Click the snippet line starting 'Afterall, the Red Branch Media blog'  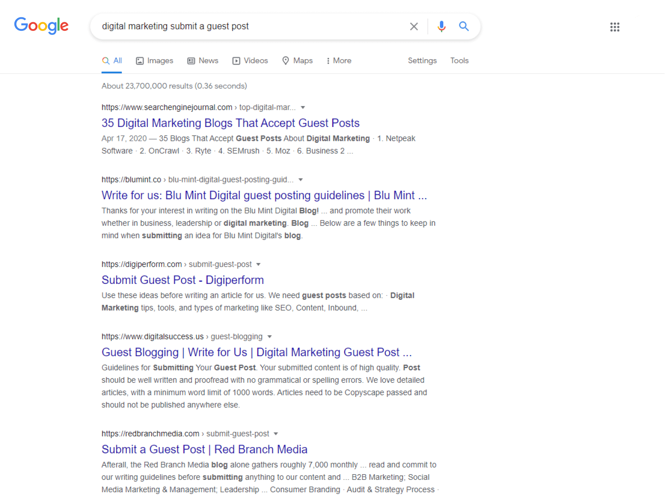269,465
